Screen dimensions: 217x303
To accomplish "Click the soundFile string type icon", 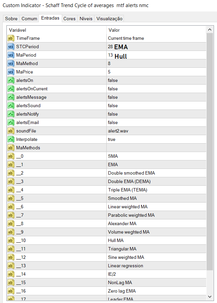I will 10,131.
